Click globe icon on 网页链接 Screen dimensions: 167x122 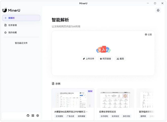(x=101, y=59)
